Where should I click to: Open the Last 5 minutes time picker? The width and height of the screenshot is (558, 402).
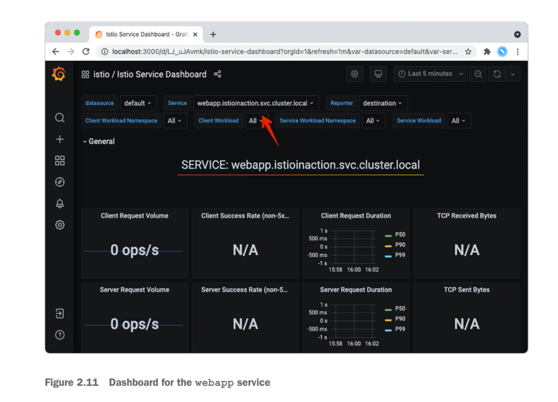coord(430,74)
